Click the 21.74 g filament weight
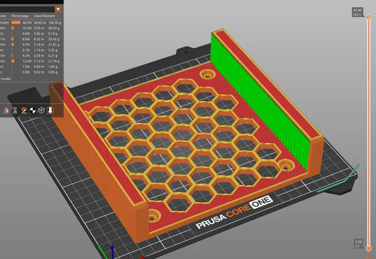 click(x=54, y=61)
